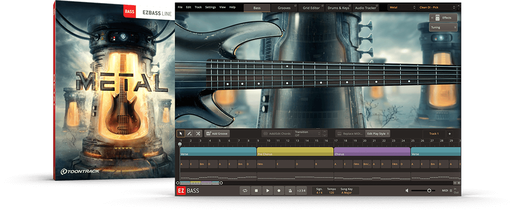Toggle the loop button
Viewport: 515px width, 212px height.
pos(245,191)
